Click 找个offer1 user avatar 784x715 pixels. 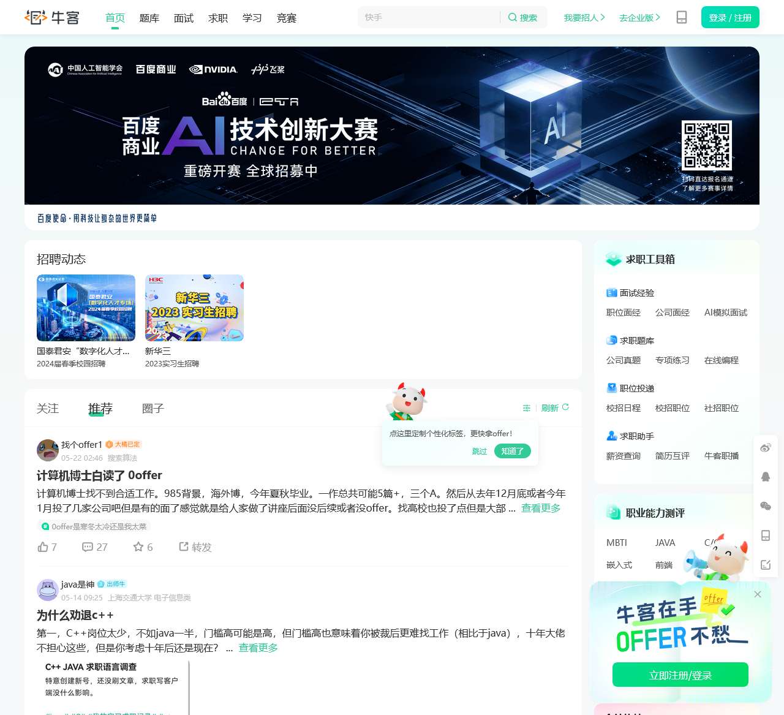(x=48, y=450)
